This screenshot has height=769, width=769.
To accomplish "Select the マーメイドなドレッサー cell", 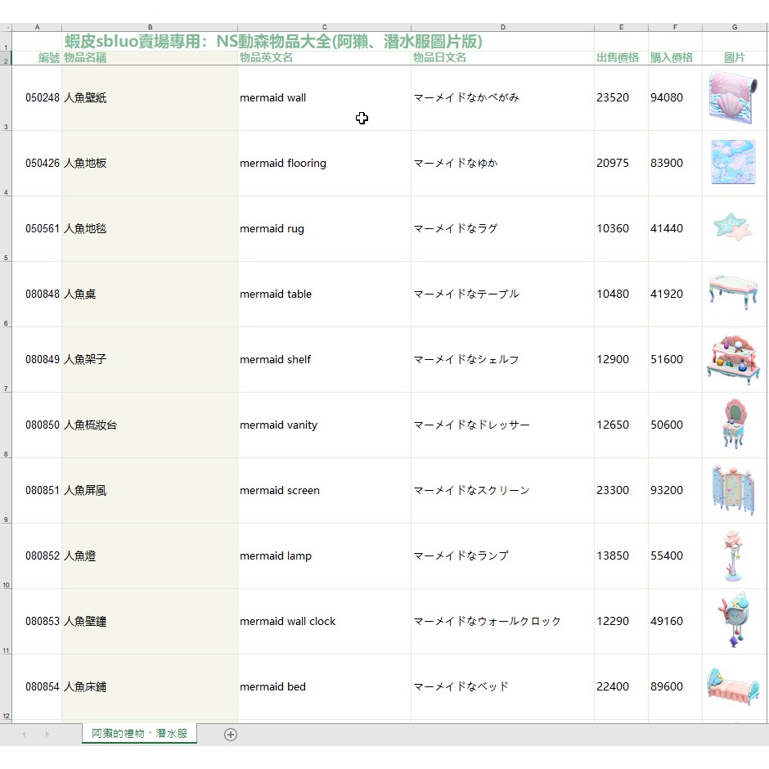I will click(x=502, y=425).
